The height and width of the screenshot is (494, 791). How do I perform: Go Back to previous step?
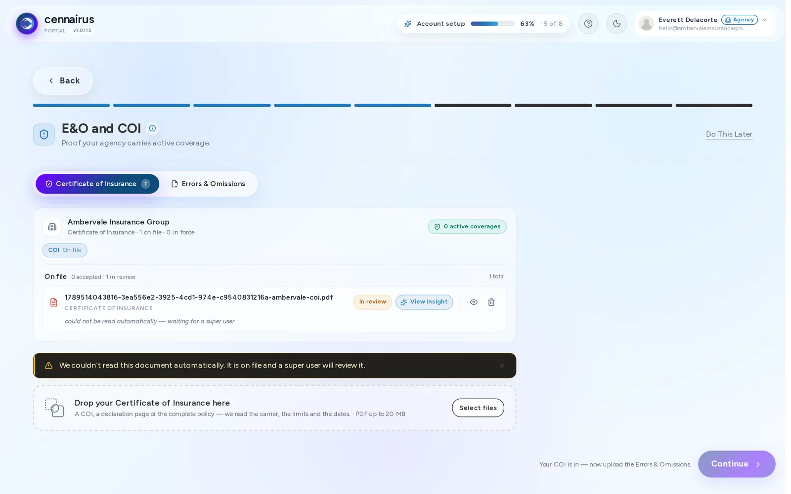click(63, 81)
